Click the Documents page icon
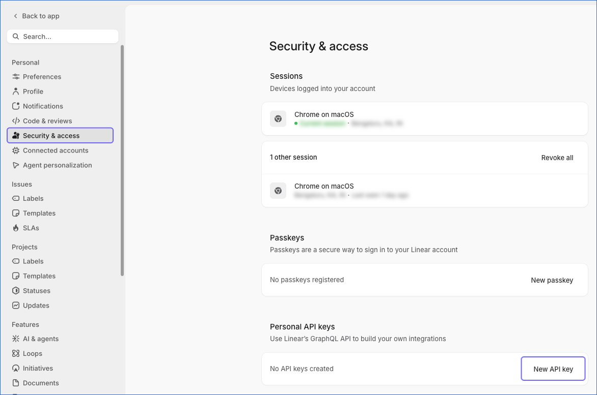The width and height of the screenshot is (597, 395). click(16, 383)
